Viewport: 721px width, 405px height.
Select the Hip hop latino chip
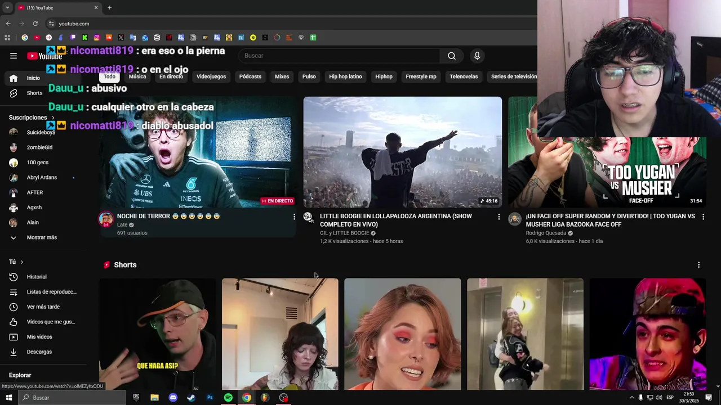(x=345, y=76)
